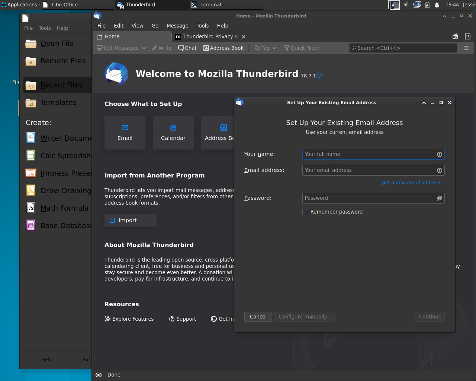This screenshot has width=476, height=381.
Task: Click the info icon in the email address field
Action: tap(440, 170)
